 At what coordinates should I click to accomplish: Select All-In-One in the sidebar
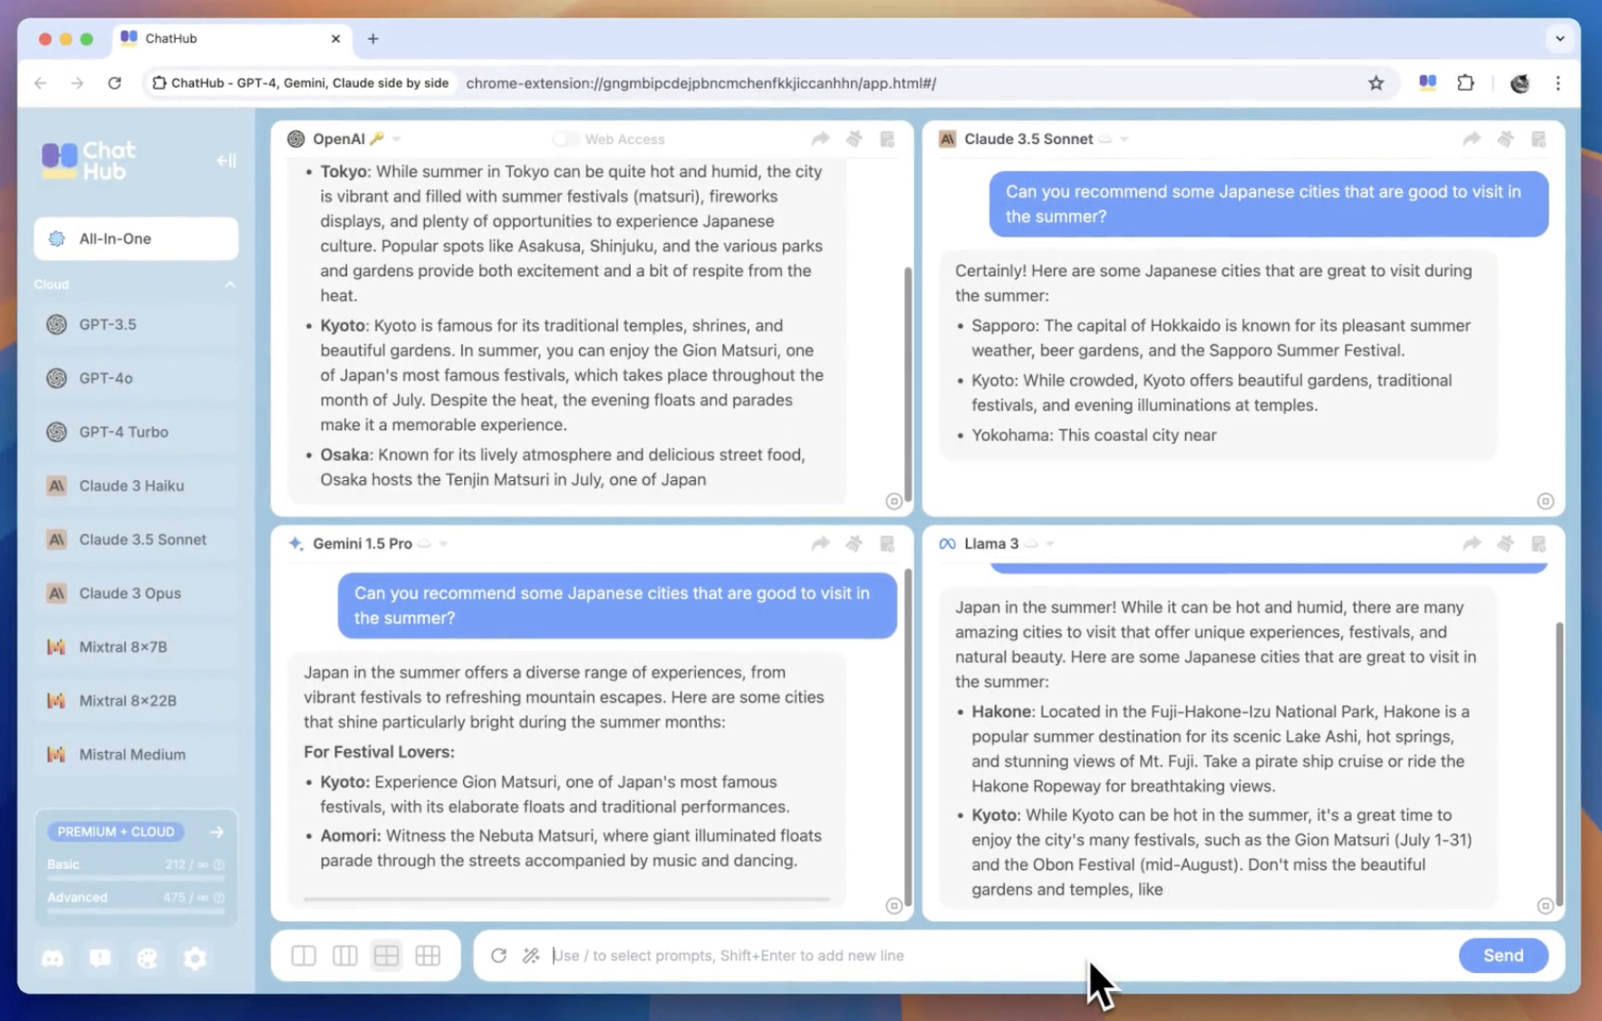(x=136, y=238)
